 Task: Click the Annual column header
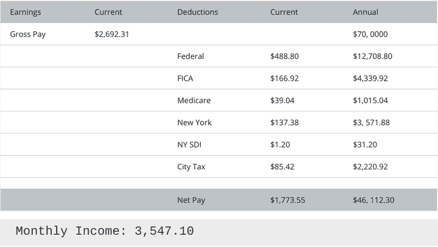366,12
